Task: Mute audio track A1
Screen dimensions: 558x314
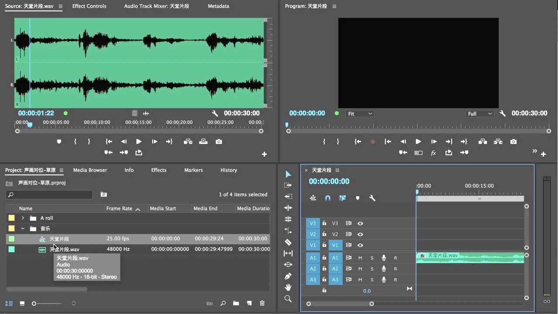Action: click(x=361, y=258)
